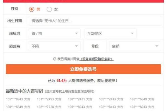
Task: Click number 155****8943 大吉
Action: click(18, 99)
